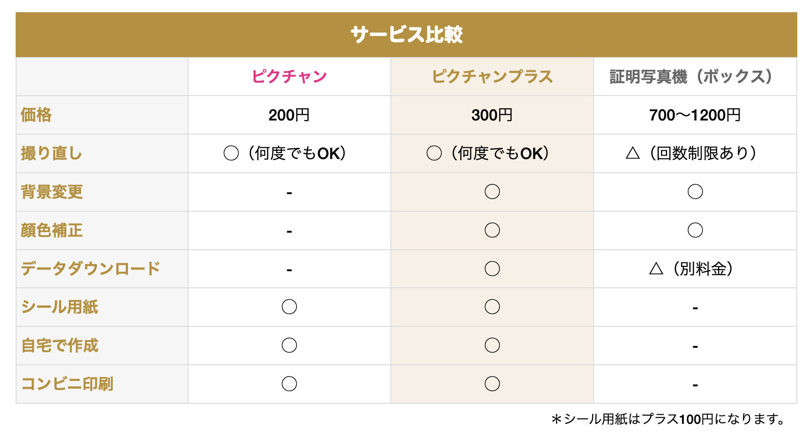Viewport: 810px width, 439px height.
Task: Click the circle for ピクチャンプラス 背景変更
Action: coord(492,192)
